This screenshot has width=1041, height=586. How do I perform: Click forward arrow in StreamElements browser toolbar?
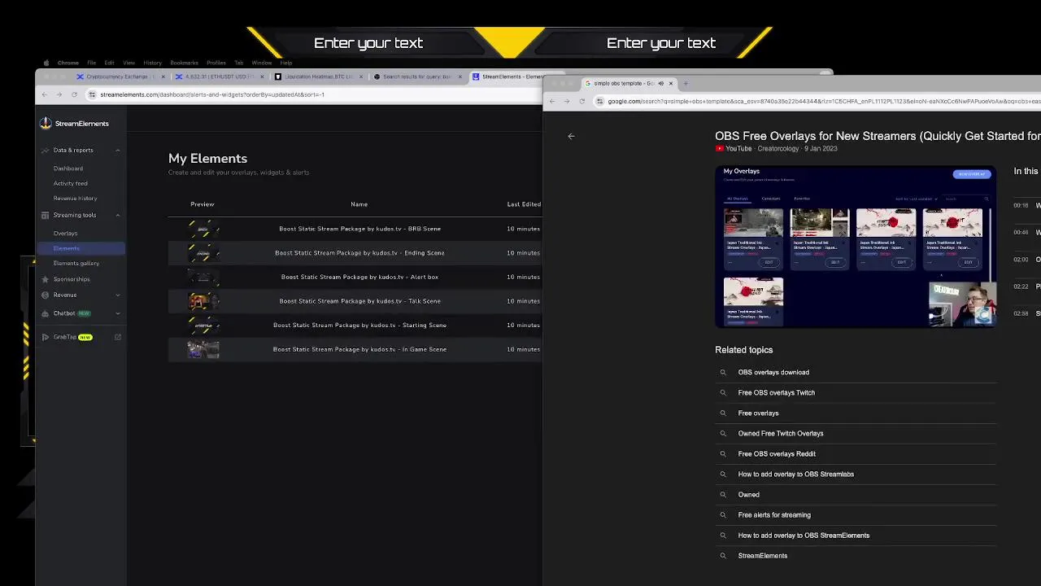(59, 94)
